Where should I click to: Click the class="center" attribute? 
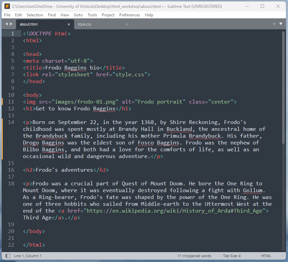[211, 102]
